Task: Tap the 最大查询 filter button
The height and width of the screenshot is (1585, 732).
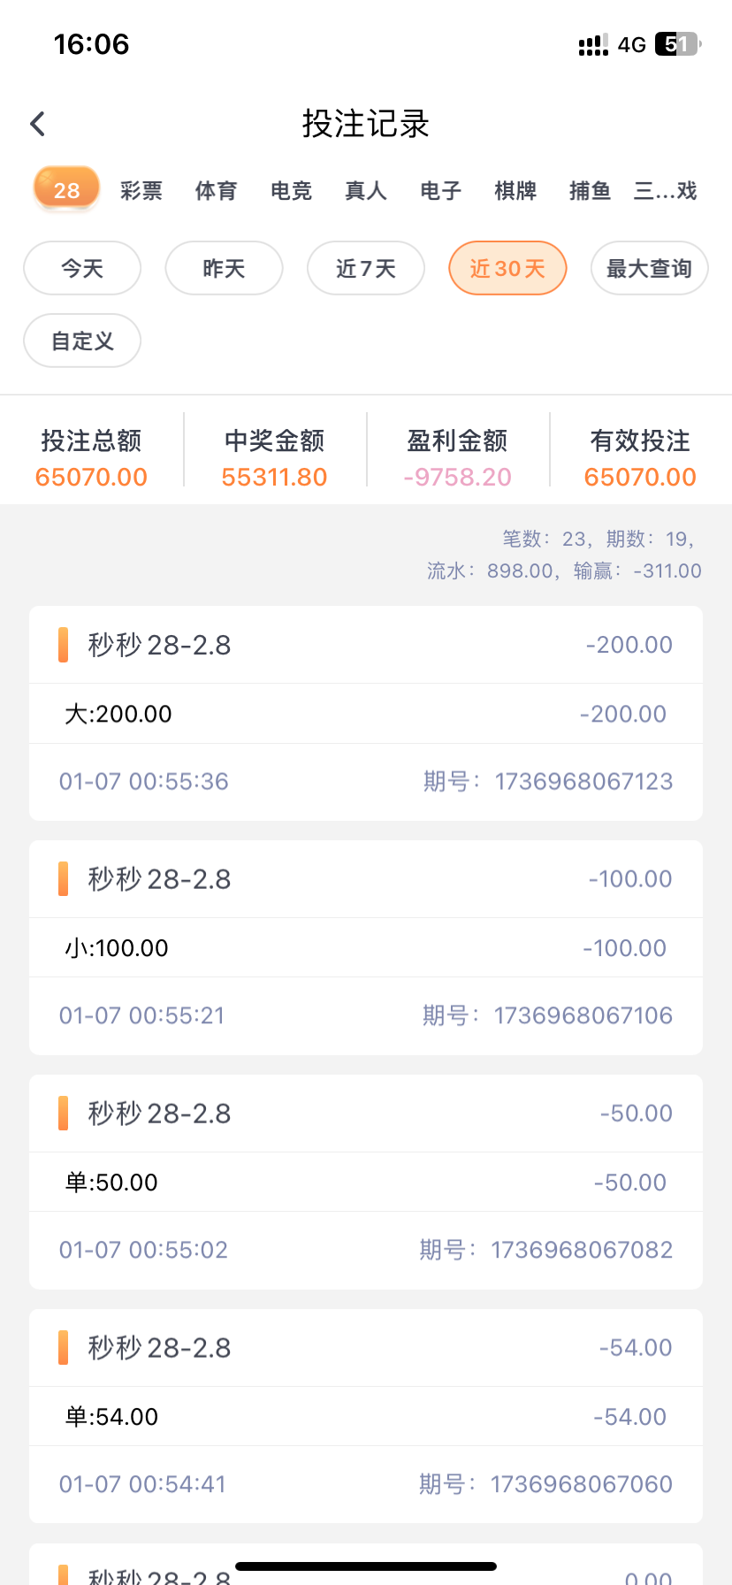Action: click(x=649, y=268)
